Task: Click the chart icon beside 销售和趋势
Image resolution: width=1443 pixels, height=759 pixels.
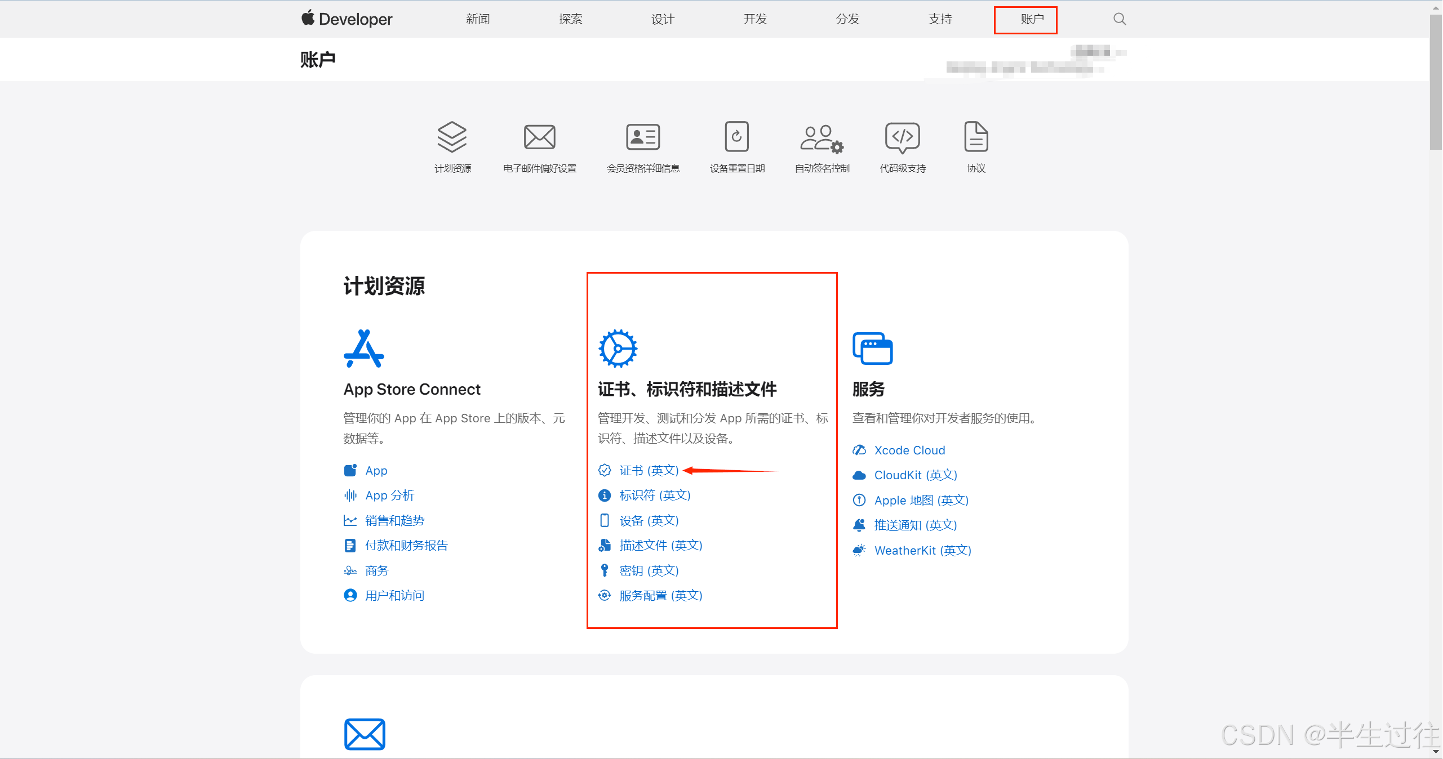Action: 350,520
